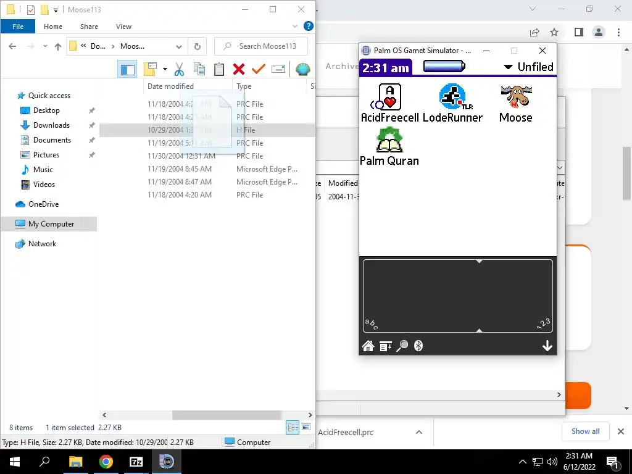Click the Rename icon in Explorer toolbar
Screen dimensions: 632x474
278,69
